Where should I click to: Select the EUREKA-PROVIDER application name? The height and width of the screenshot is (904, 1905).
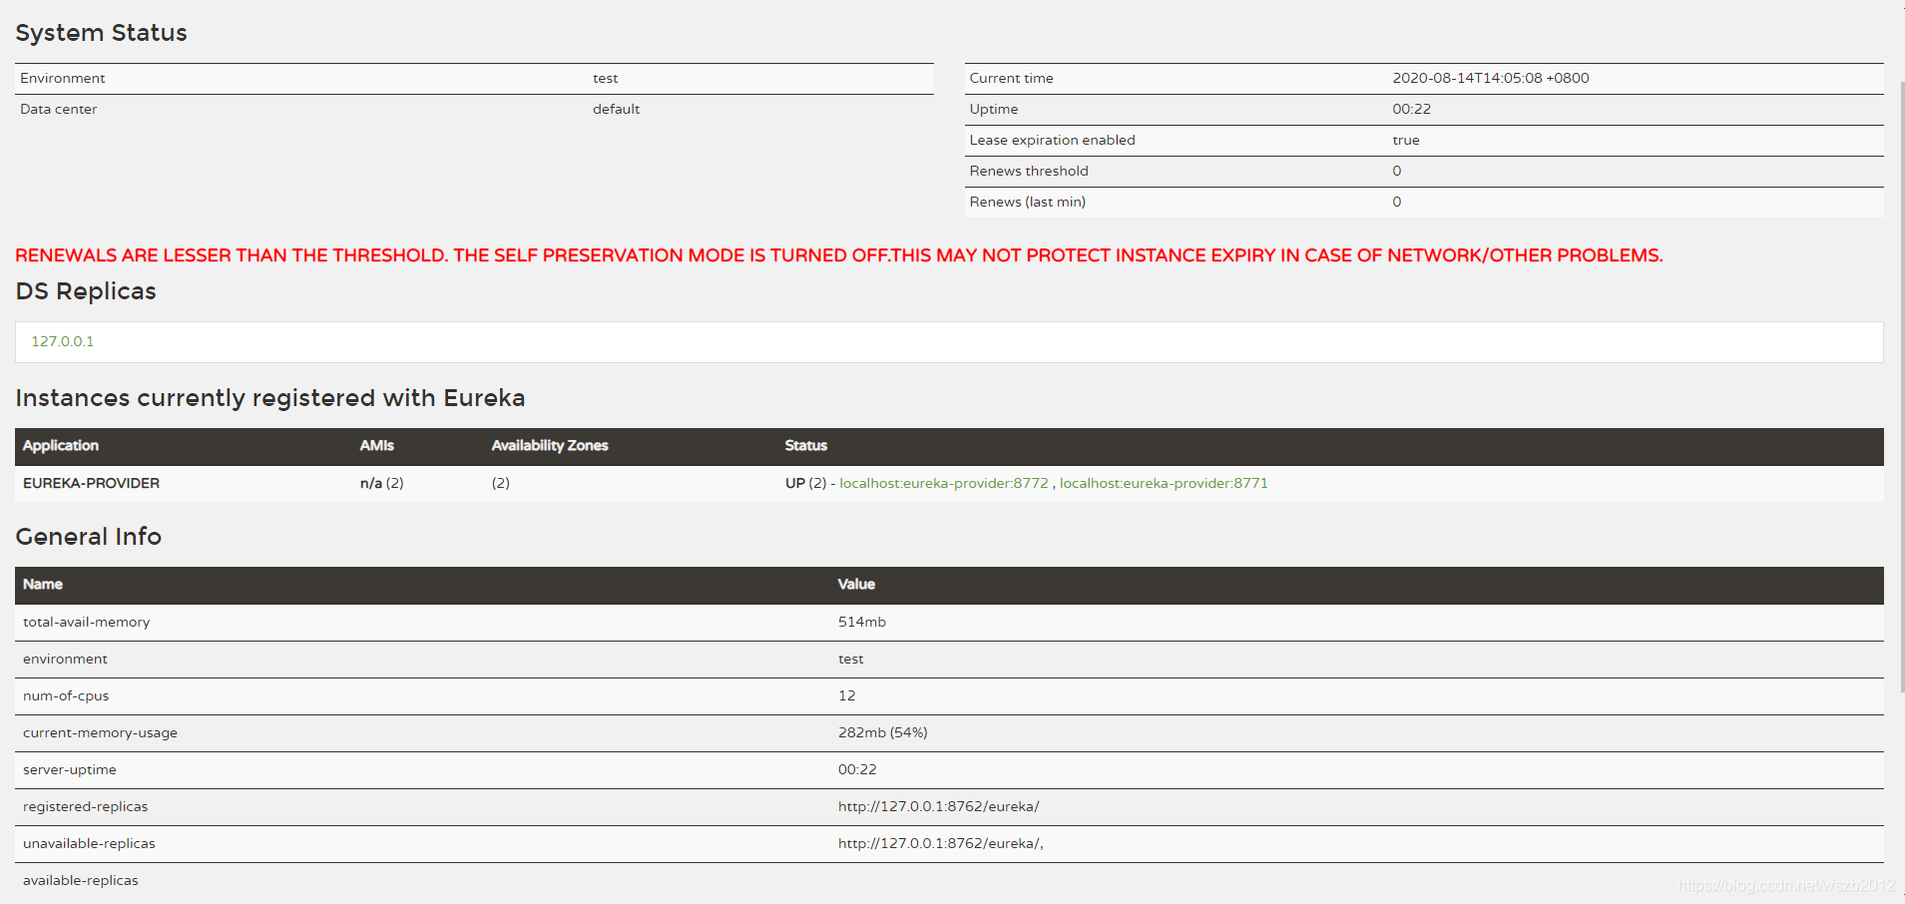[x=91, y=483]
